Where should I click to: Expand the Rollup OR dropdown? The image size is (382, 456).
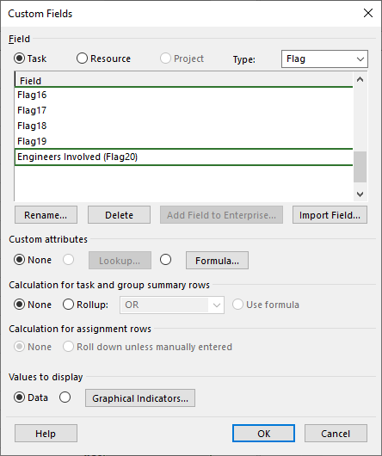coord(172,305)
